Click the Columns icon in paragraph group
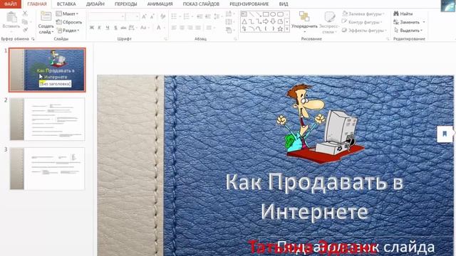Screen dimensions: 456x256 pyautogui.click(x=209, y=28)
